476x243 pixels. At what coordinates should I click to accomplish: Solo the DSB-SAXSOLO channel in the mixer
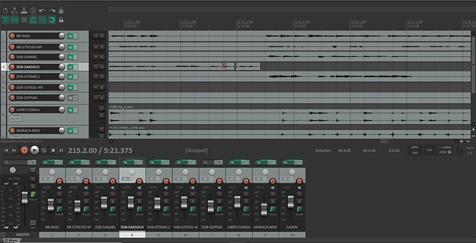coord(139,201)
